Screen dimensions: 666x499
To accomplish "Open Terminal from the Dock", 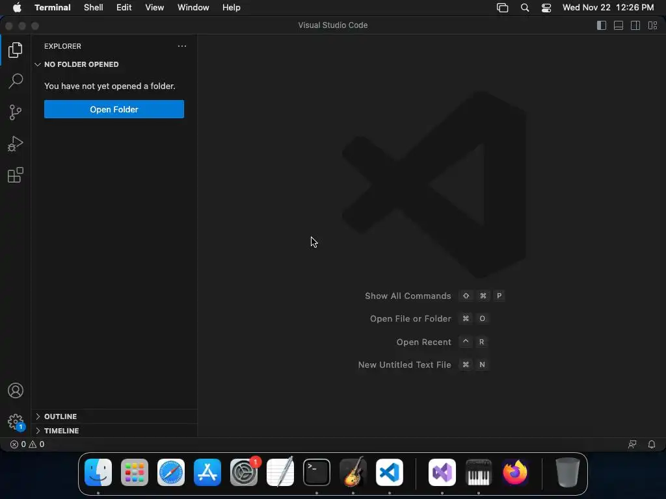I will coord(317,472).
